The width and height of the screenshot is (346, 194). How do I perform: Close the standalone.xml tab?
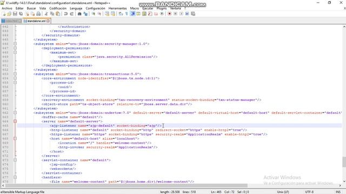click(x=48, y=21)
